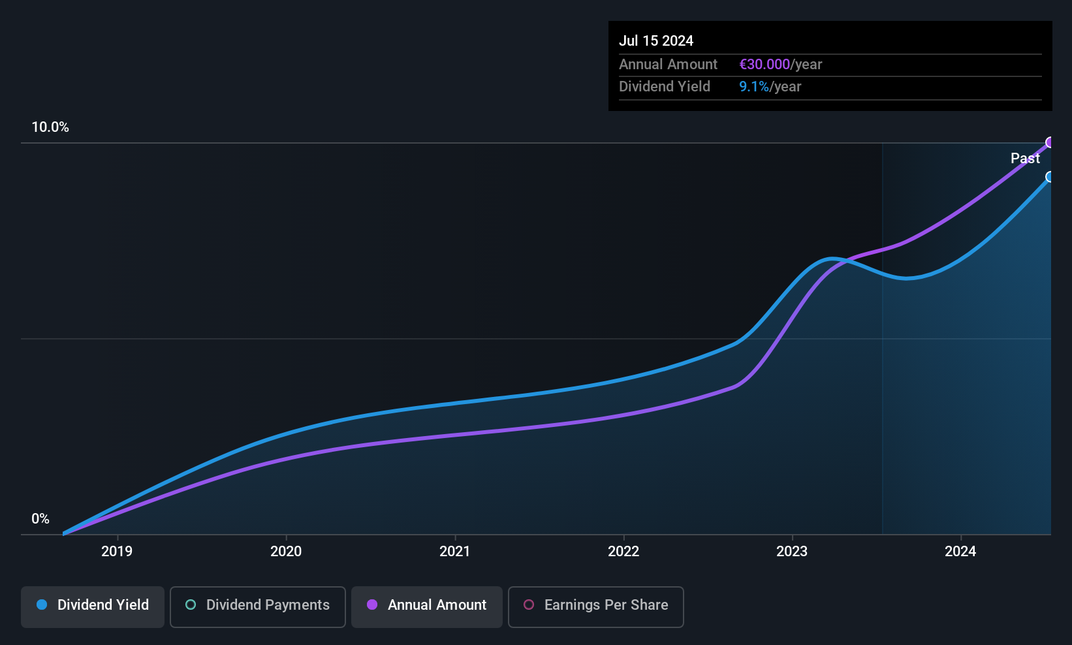Toggle the Earnings Per Share series

coord(596,606)
